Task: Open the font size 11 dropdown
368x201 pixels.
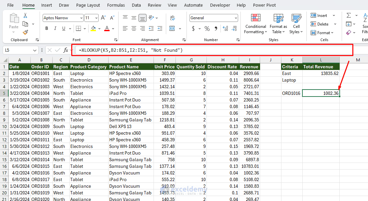Action: [96, 18]
